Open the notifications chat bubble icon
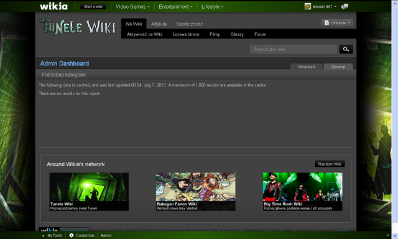The height and width of the screenshot is (239, 398). [x=345, y=7]
